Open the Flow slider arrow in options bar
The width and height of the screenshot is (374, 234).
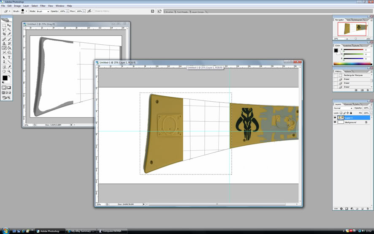pos(84,11)
